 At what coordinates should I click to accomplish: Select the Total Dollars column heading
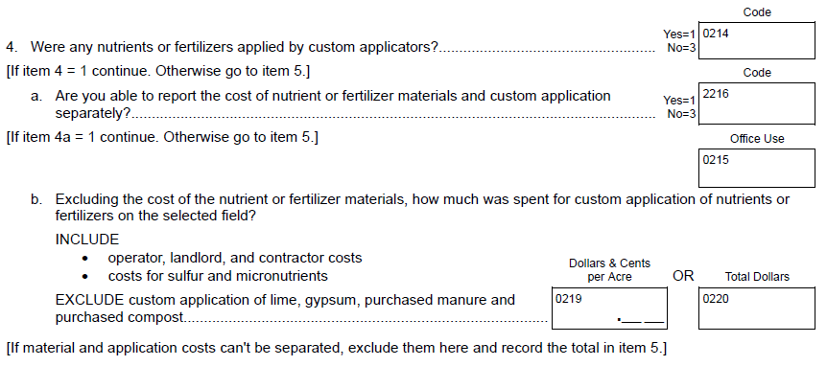pos(757,277)
